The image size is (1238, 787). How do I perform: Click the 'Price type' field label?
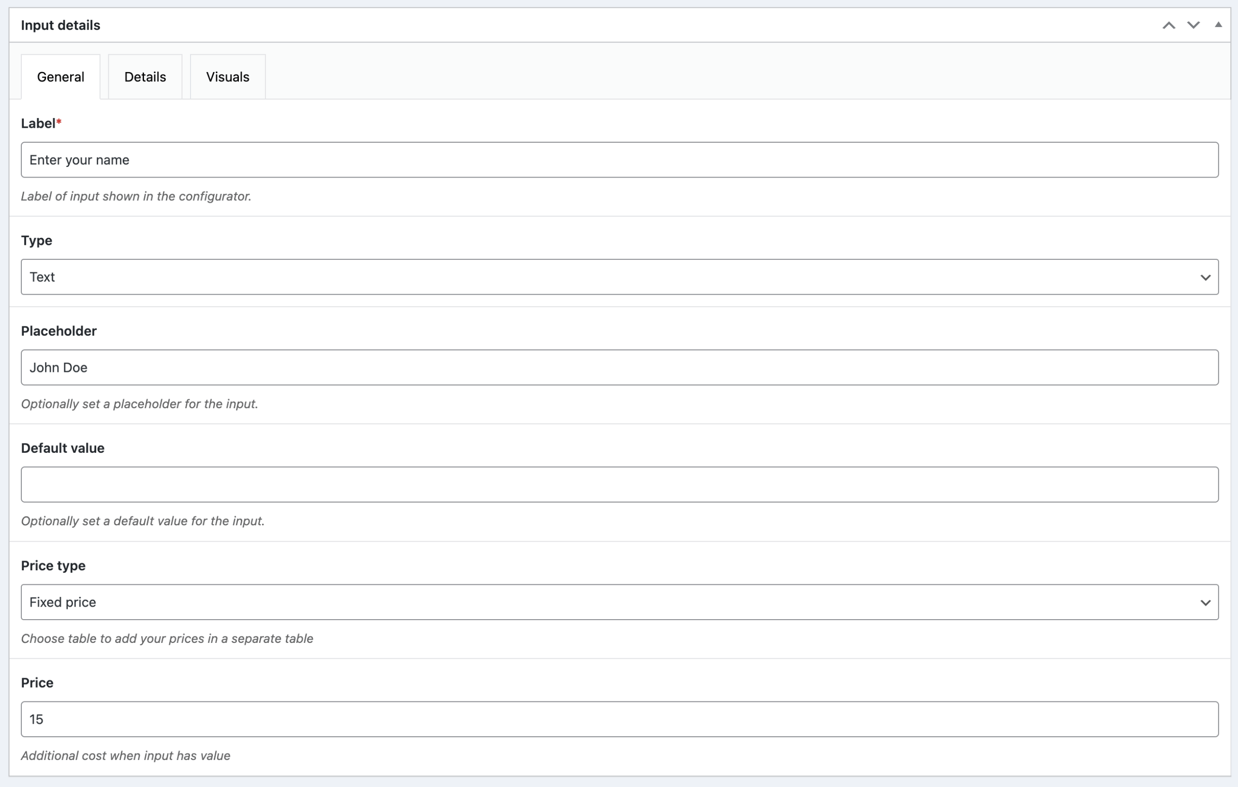(x=53, y=566)
